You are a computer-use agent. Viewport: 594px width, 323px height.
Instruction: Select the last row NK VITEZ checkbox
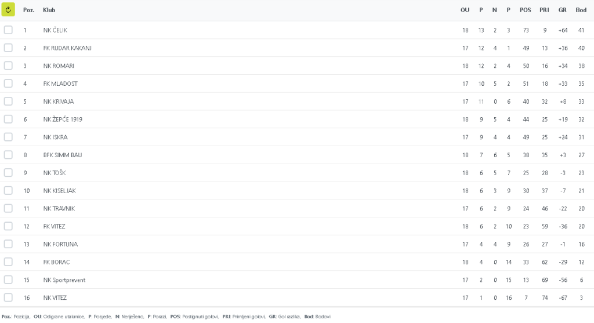point(8,298)
